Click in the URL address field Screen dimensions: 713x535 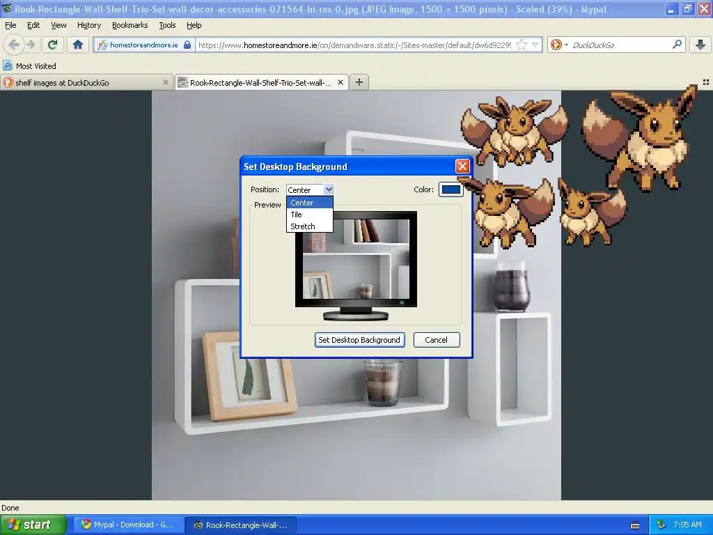[354, 45]
